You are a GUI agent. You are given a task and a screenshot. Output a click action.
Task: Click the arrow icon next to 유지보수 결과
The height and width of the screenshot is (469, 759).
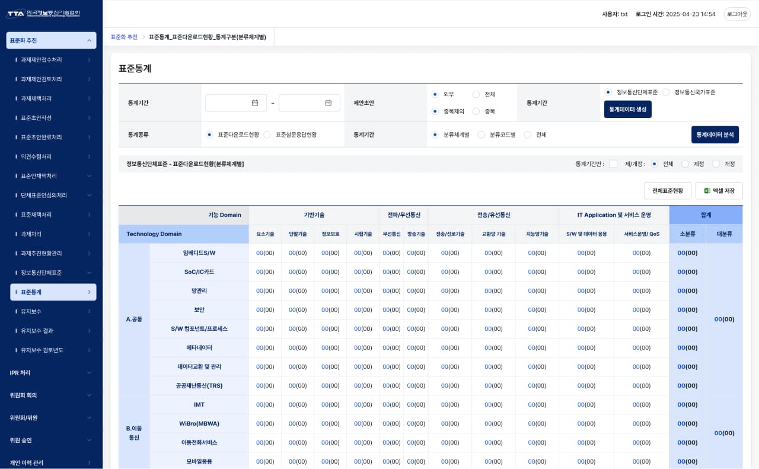coord(89,331)
